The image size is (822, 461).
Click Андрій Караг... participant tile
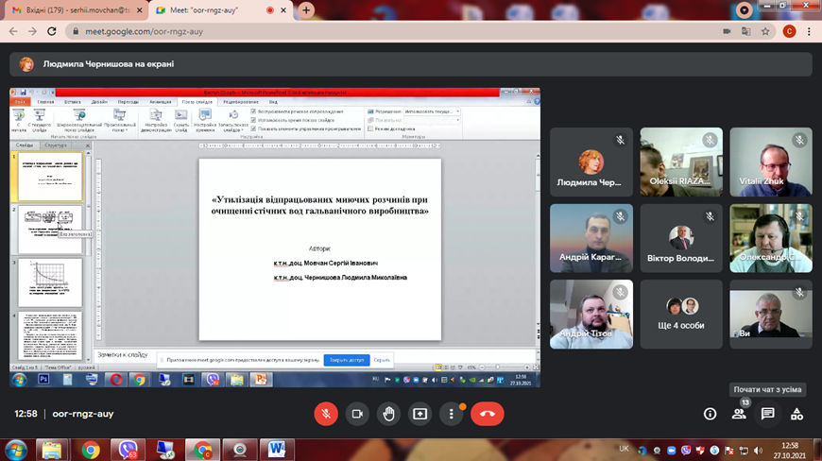(x=591, y=238)
